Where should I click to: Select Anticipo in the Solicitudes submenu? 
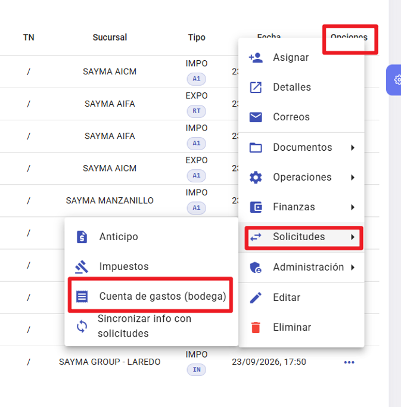(151, 237)
